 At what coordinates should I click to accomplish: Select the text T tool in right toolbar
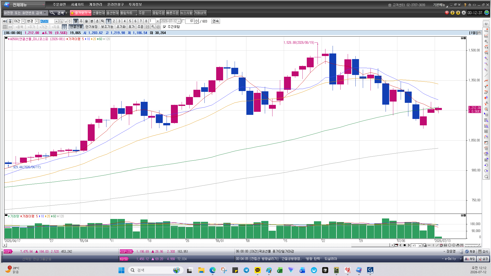[x=486, y=87]
